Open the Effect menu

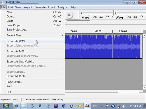click(52, 7)
